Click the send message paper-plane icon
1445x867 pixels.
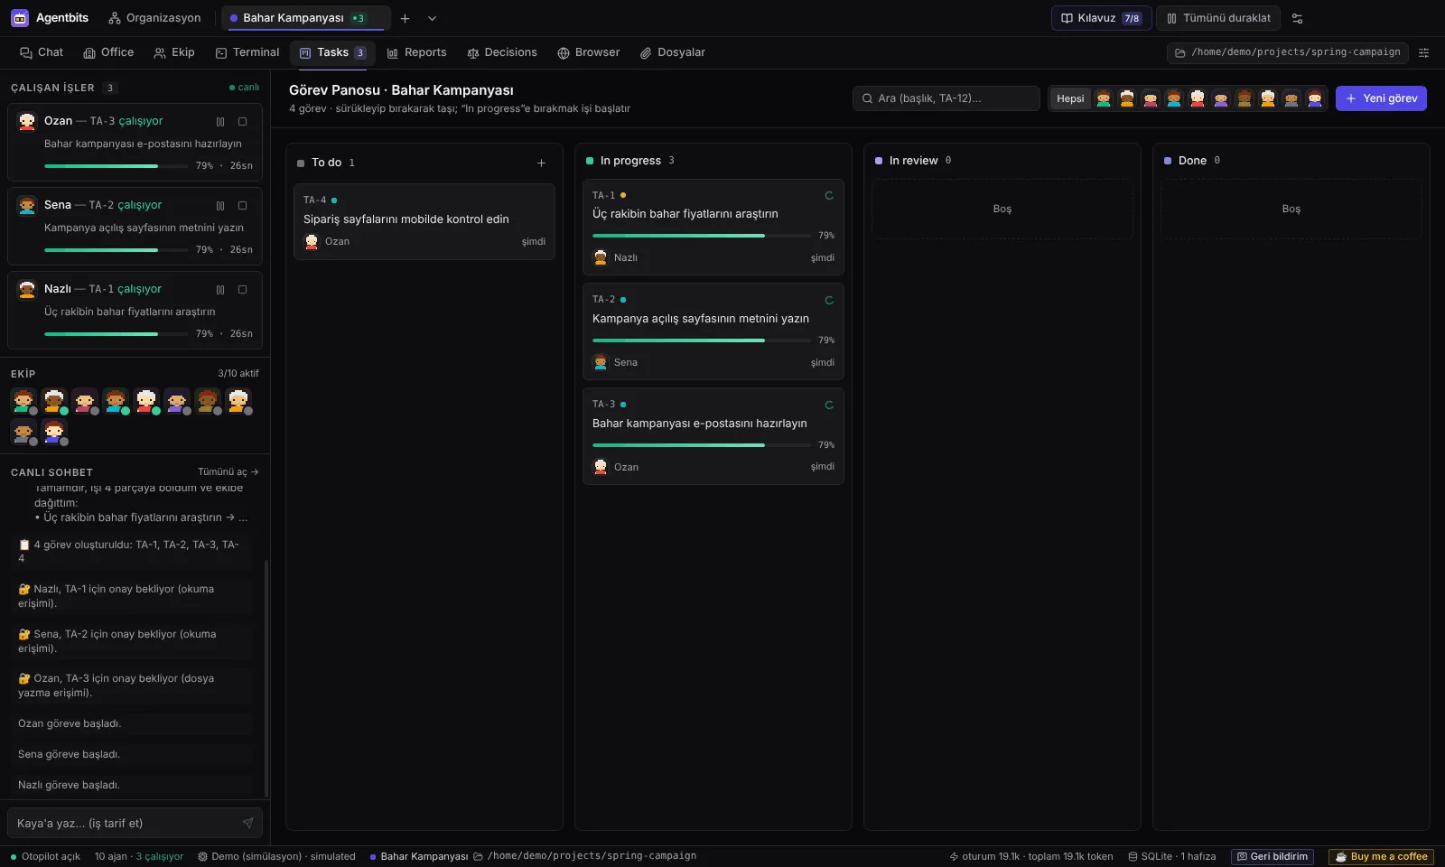247,823
